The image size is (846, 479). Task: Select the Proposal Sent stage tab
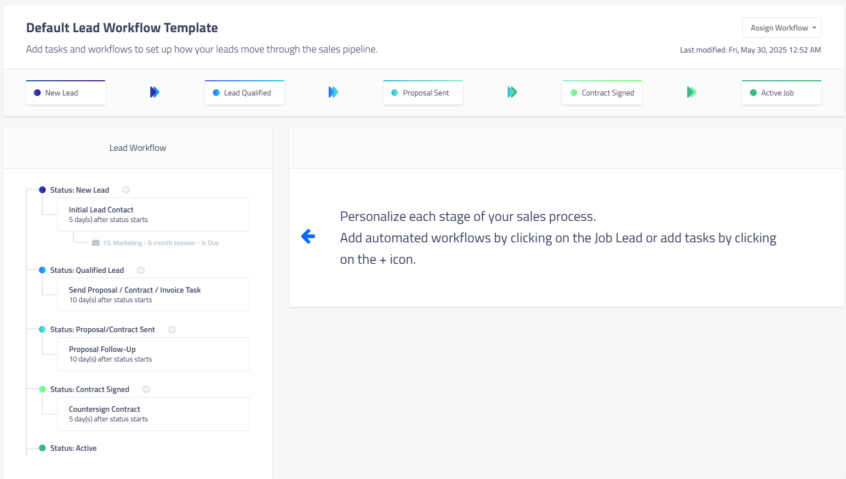[423, 93]
